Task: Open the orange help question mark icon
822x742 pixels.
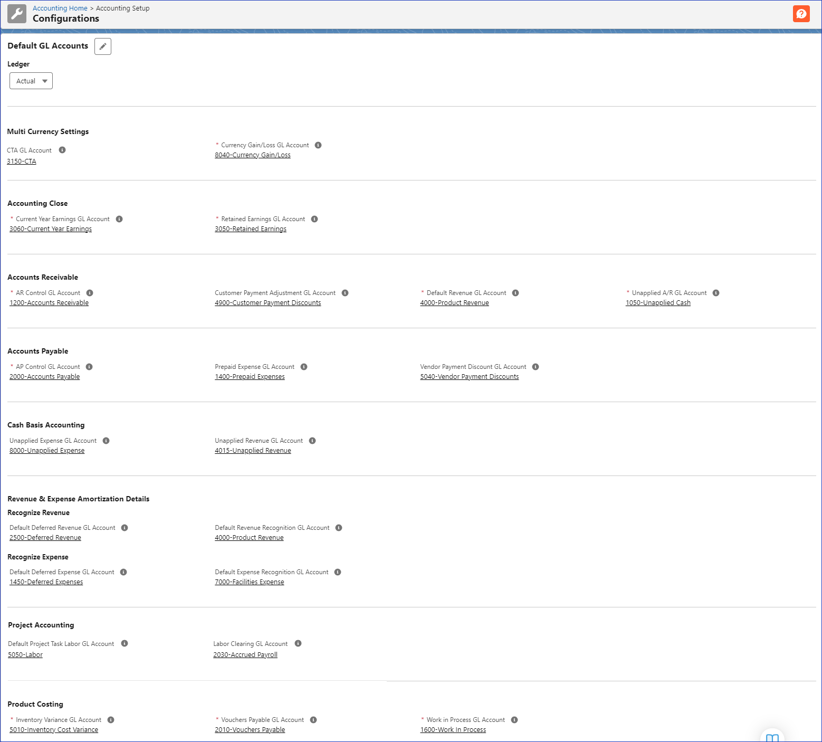Action: point(801,14)
